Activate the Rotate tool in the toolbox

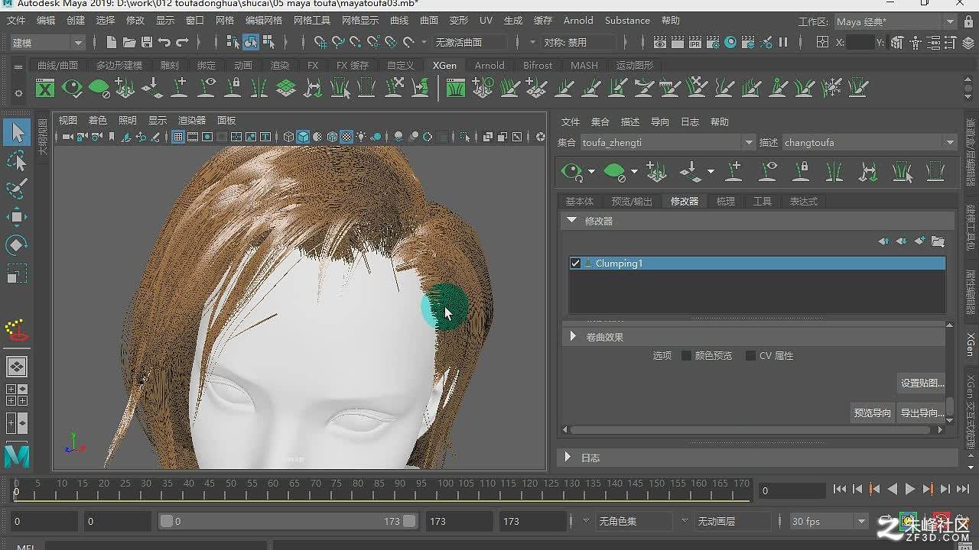(x=17, y=245)
